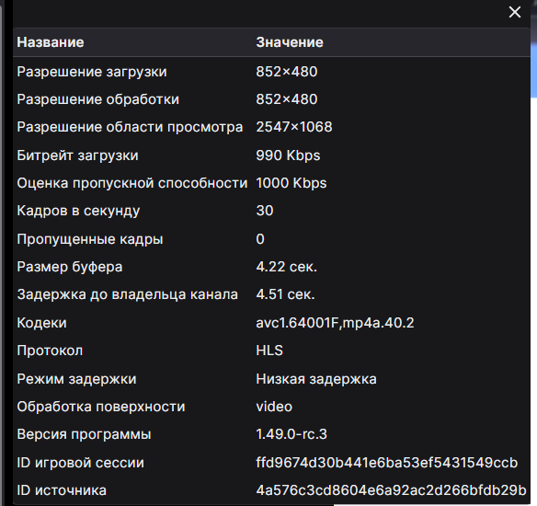Click 'Оценка пропускной способности' label

click(x=132, y=183)
